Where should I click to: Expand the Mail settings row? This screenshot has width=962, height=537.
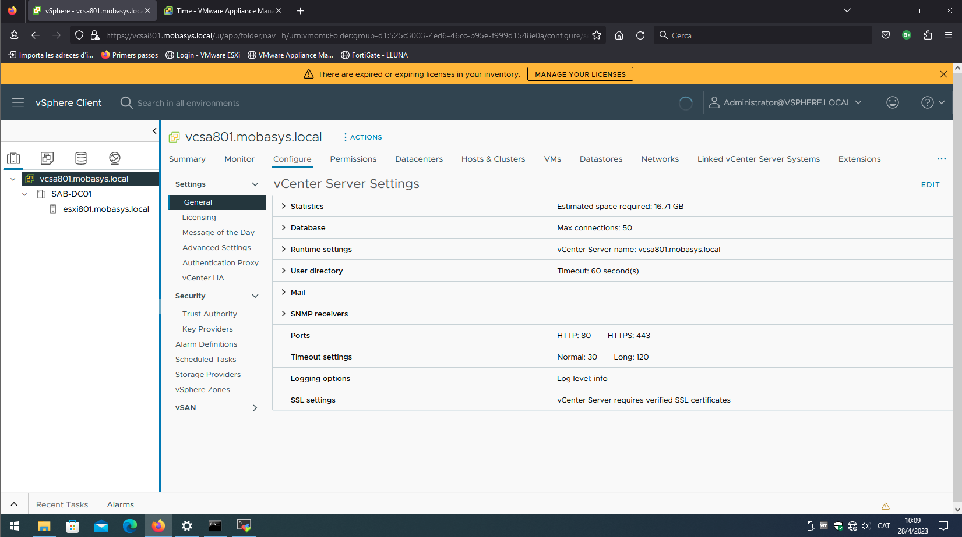pos(284,292)
